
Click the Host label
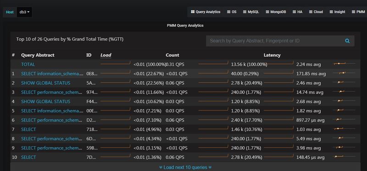(x=10, y=12)
